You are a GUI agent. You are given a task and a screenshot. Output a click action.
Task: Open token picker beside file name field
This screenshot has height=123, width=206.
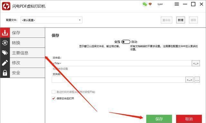(196, 63)
